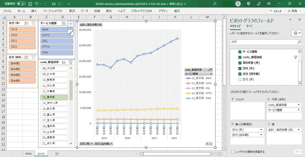Open the chart styles paintbrush button

[x=71, y=32]
